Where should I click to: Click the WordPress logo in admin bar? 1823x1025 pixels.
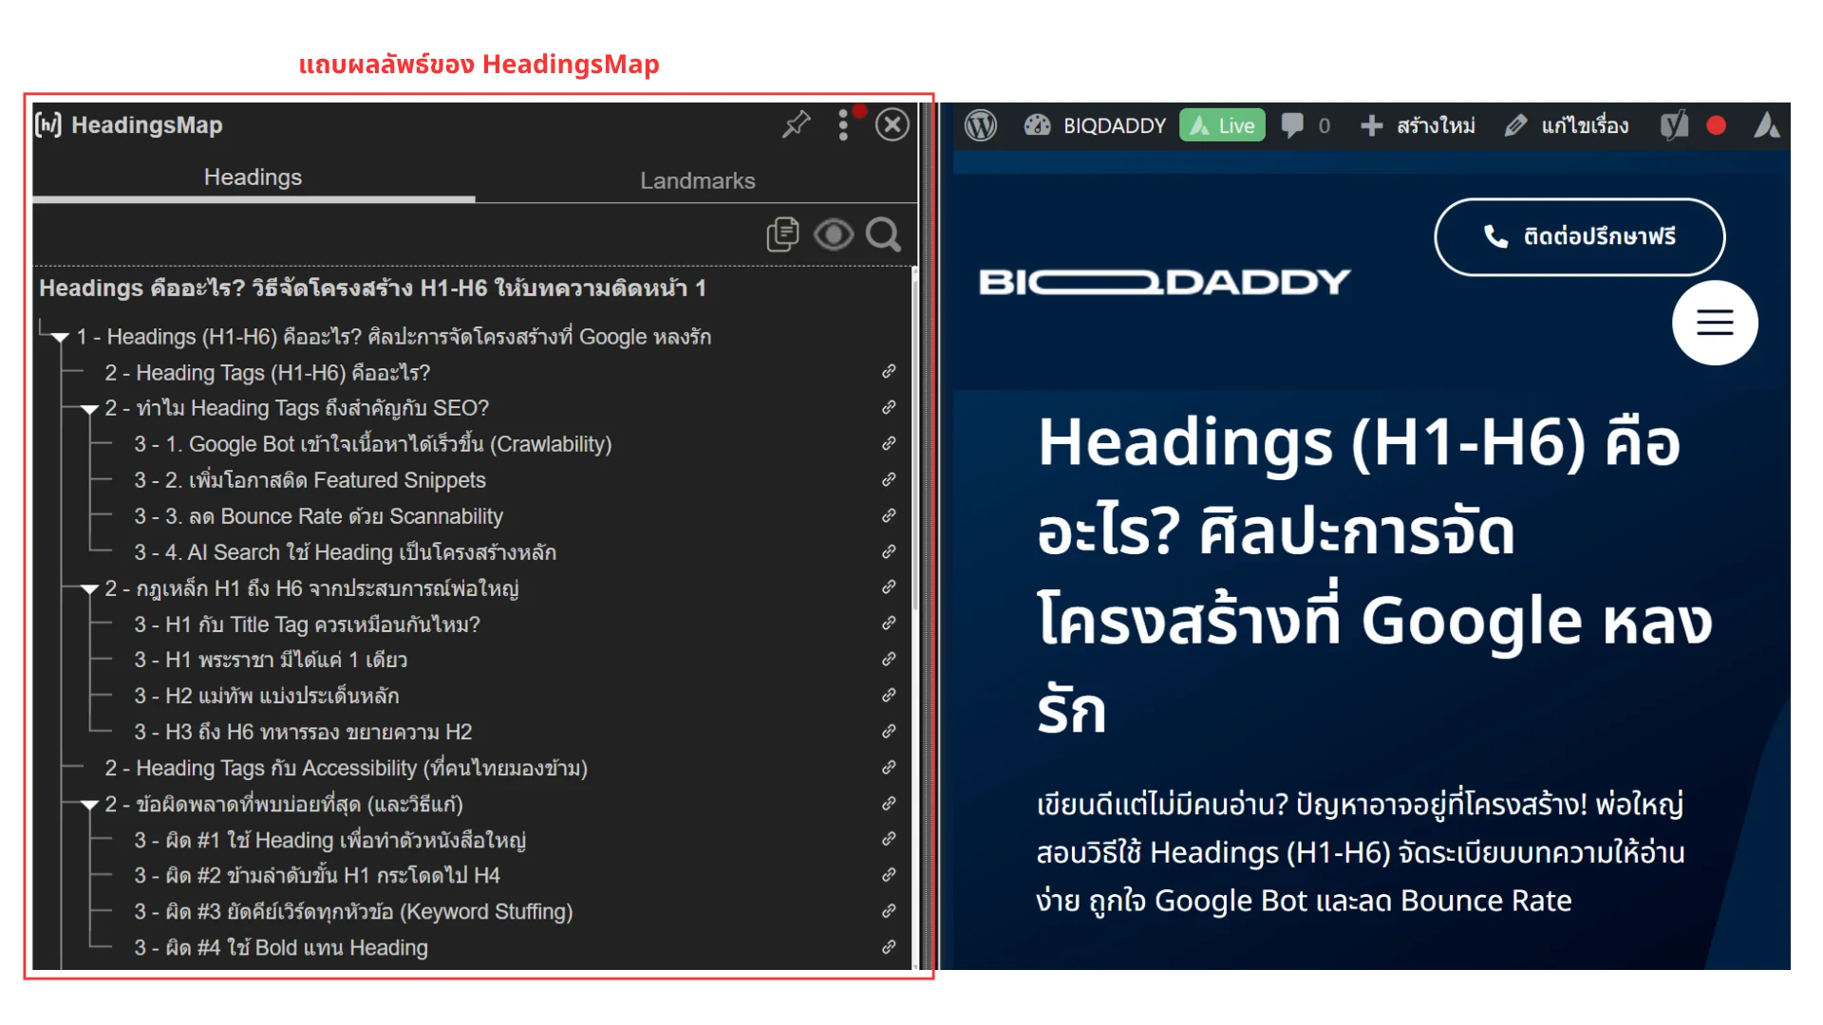tap(981, 125)
